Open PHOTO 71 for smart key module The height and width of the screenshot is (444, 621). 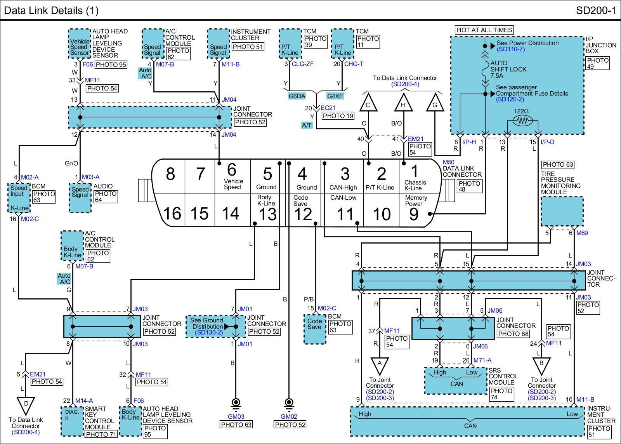(101, 434)
